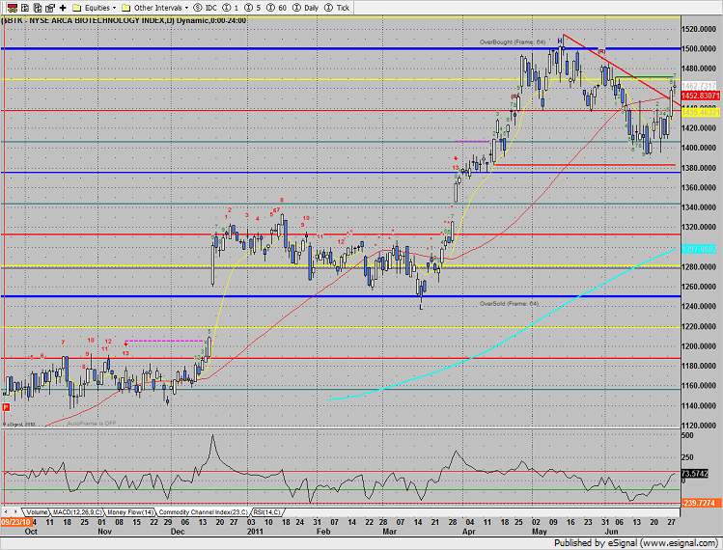The height and width of the screenshot is (550, 723).
Task: Click the folder icon beside Other Intervals
Action: 125,8
